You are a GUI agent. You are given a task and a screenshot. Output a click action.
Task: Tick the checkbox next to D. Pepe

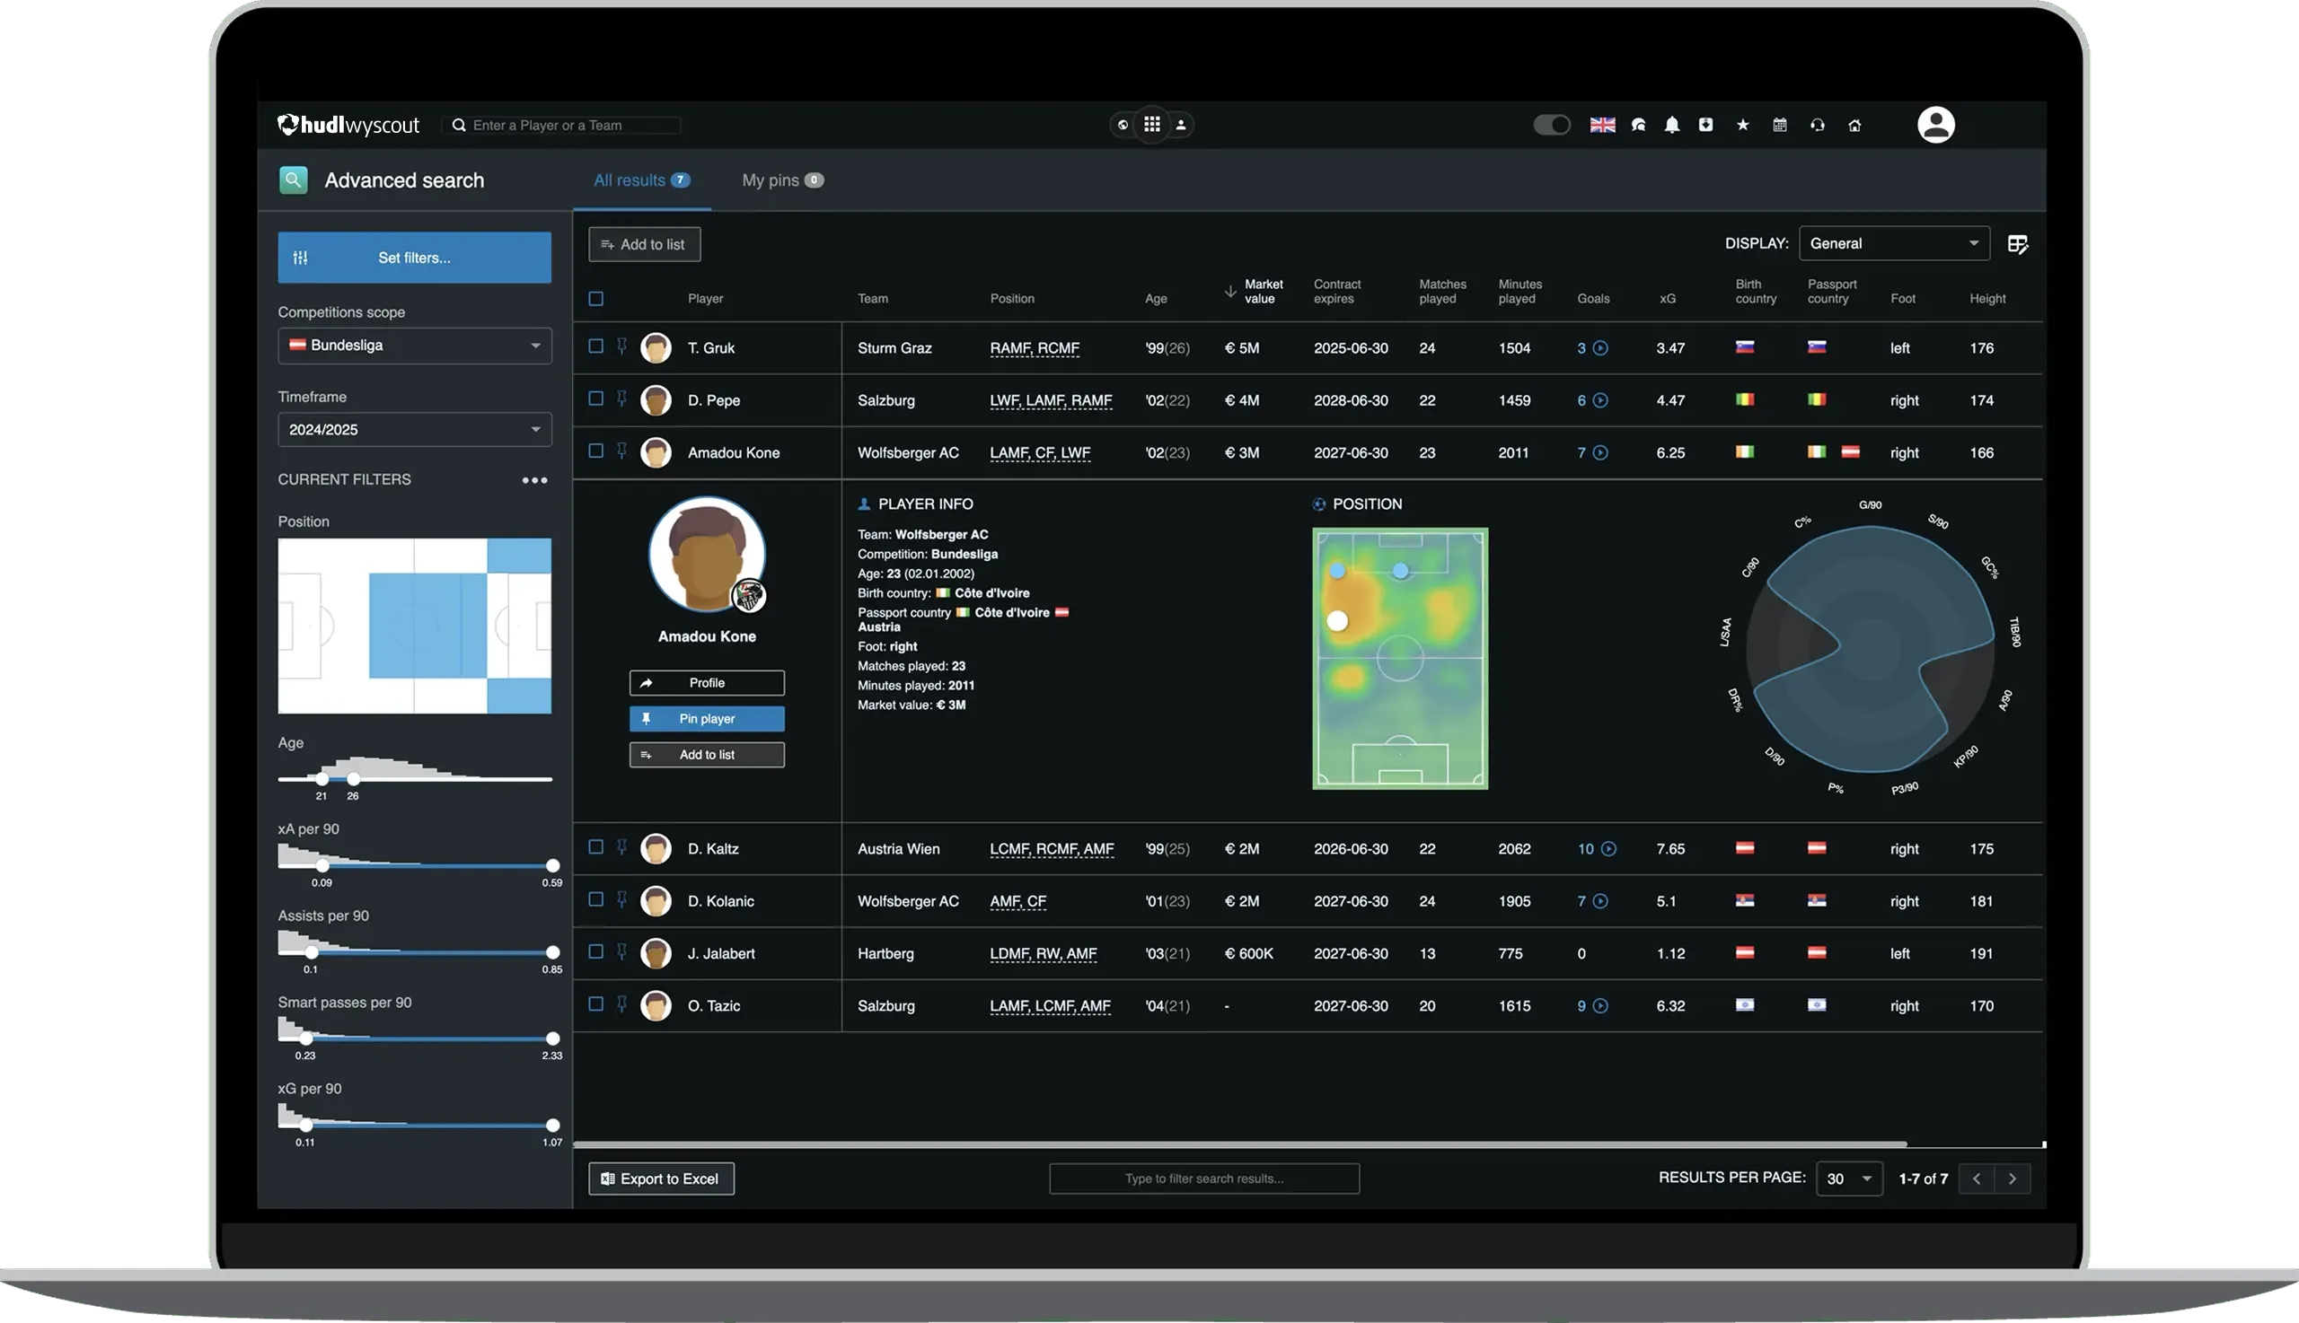click(x=597, y=399)
